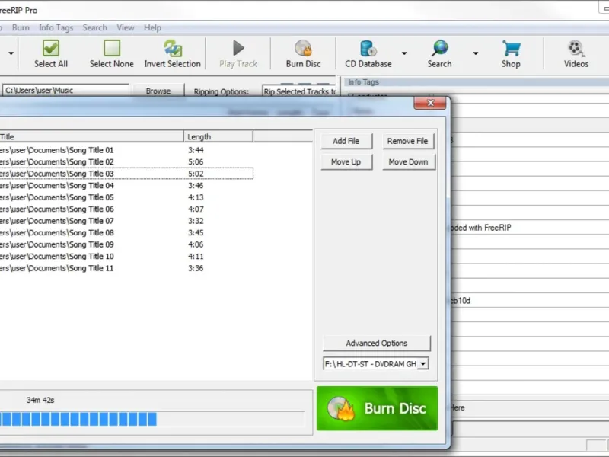Expand the Search toolbar dropdown arrow

coord(475,53)
